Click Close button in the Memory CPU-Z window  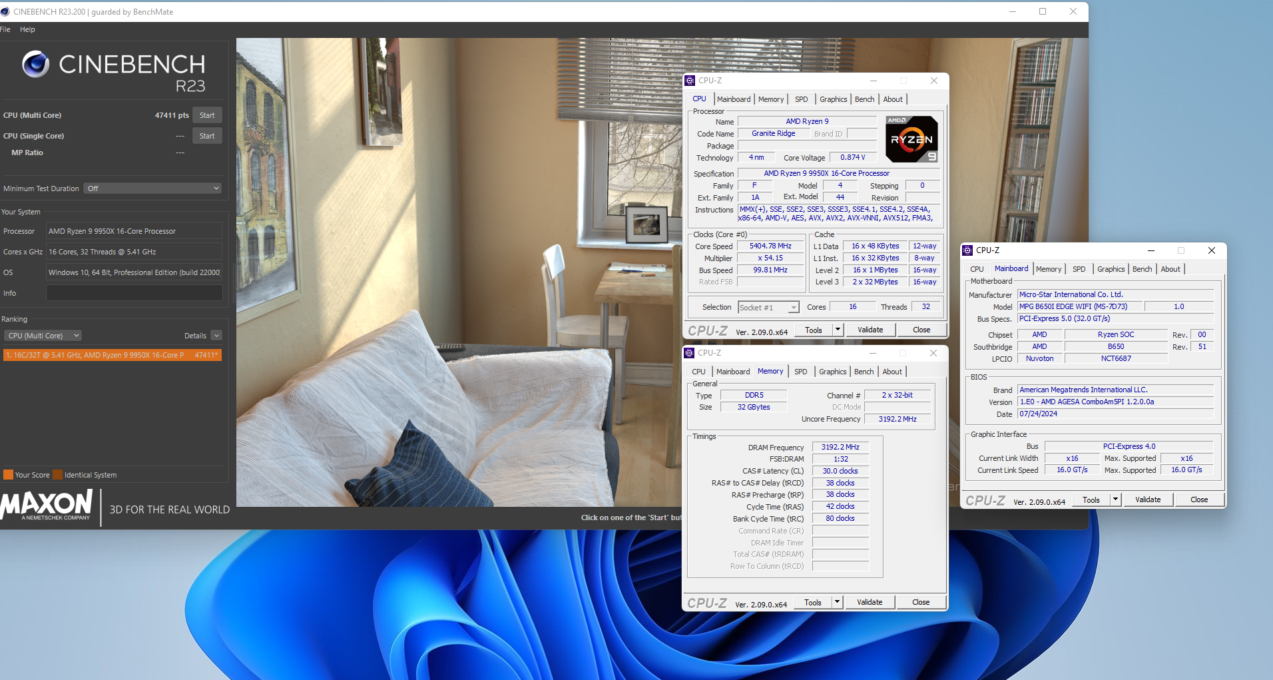coord(921,602)
